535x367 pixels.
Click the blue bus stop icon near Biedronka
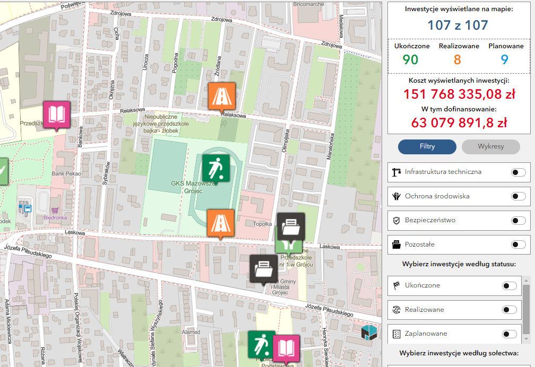tap(28, 208)
